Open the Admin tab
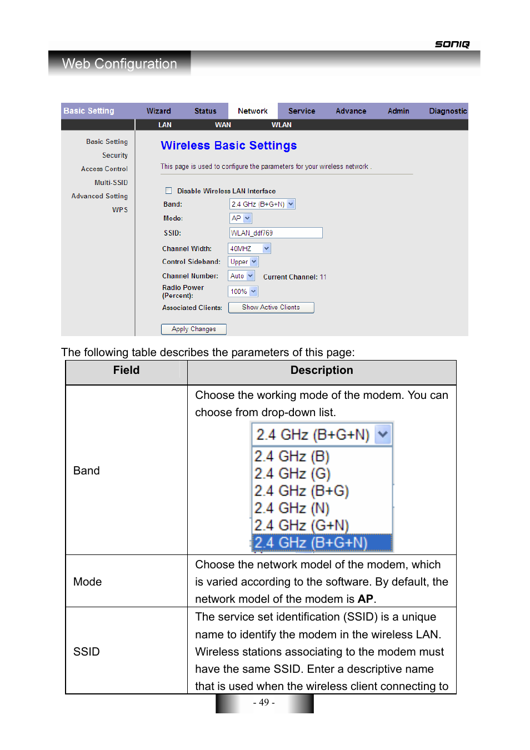 click(398, 111)
